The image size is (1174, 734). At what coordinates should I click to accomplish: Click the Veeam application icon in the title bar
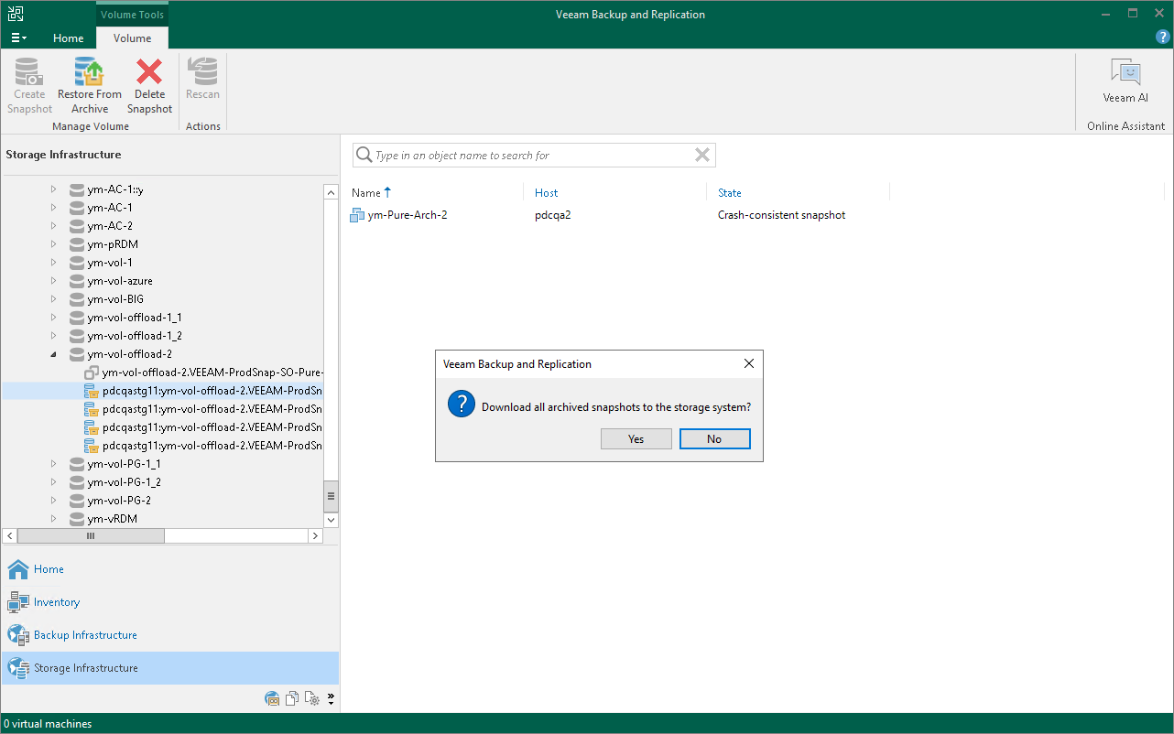(15, 14)
